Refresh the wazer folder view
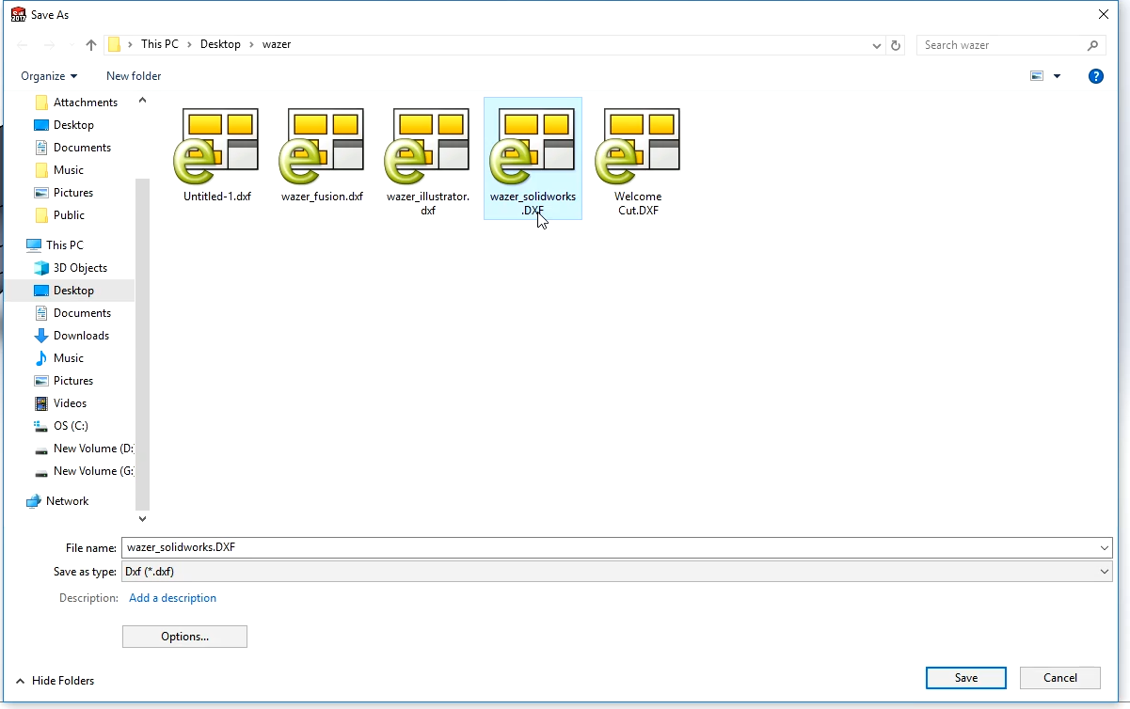Screen dimensions: 1130x709 (896, 45)
